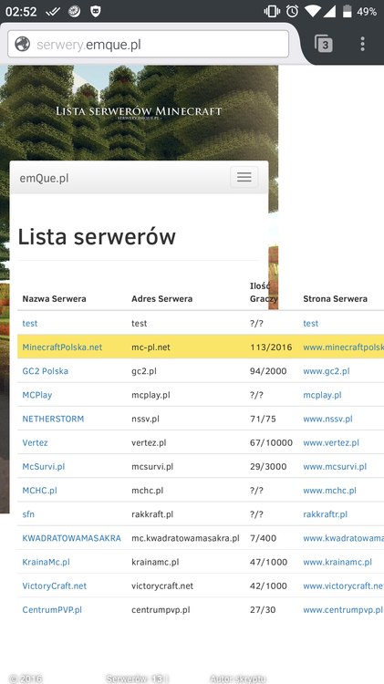Screen dimensions: 384x684
Task: Open the Vertez server name link
Action: 35,442
